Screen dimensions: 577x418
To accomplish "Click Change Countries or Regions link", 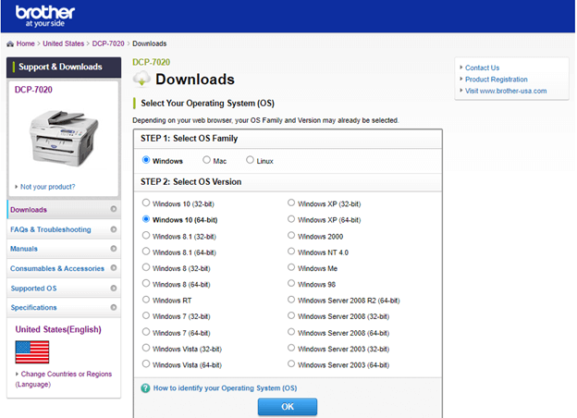I will pyautogui.click(x=63, y=379).
